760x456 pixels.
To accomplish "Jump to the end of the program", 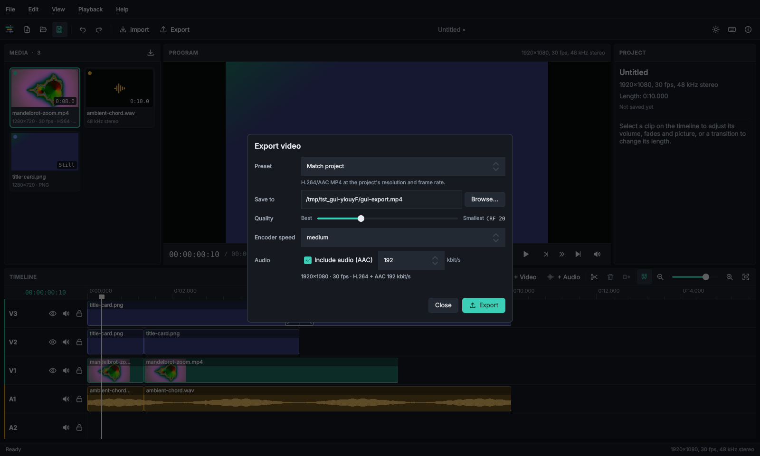I will click(x=578, y=254).
